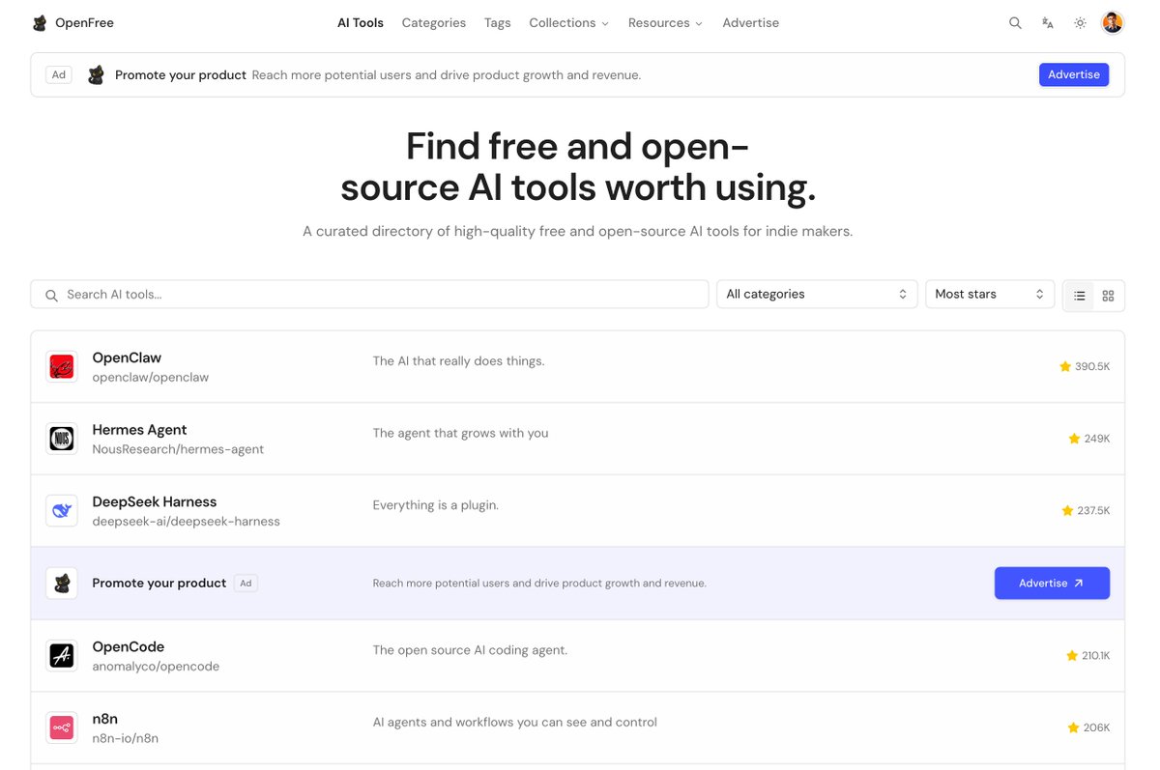
Task: Switch to list view layout
Action: click(x=1080, y=296)
